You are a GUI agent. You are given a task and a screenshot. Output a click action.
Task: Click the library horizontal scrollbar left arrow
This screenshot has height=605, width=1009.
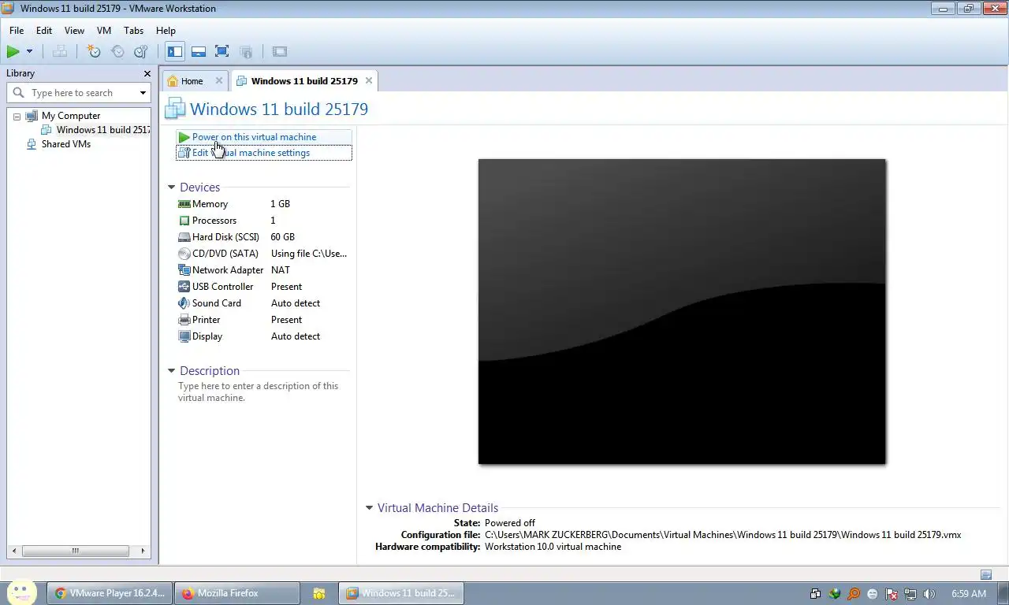click(15, 551)
